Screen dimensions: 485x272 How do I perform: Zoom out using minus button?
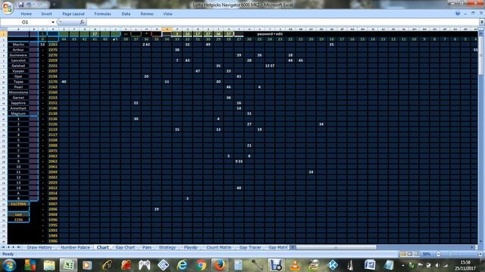pyautogui.click(x=438, y=254)
